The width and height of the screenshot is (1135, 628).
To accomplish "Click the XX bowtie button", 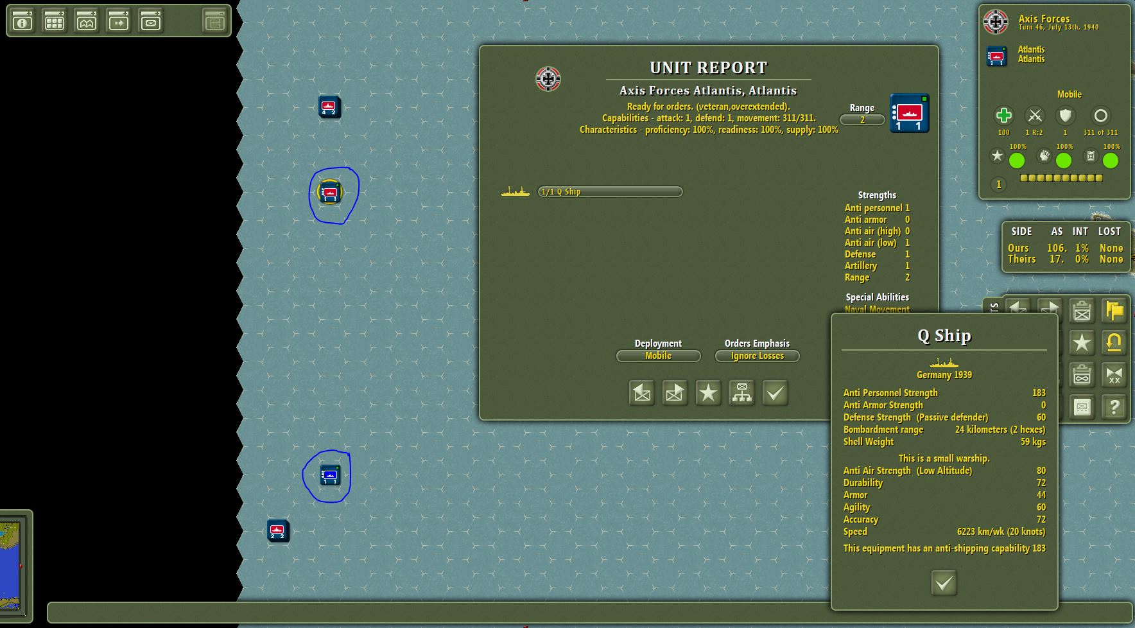I will 1114,375.
